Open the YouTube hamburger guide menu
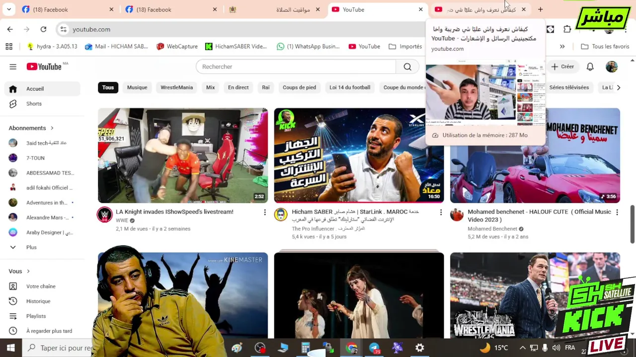The width and height of the screenshot is (636, 357). [x=13, y=66]
